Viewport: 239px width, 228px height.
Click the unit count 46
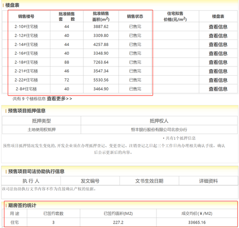pyautogui.click(x=66, y=71)
